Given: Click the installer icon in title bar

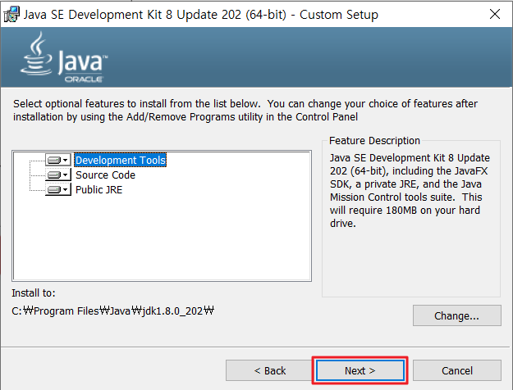Looking at the screenshot, I should pyautogui.click(x=11, y=15).
